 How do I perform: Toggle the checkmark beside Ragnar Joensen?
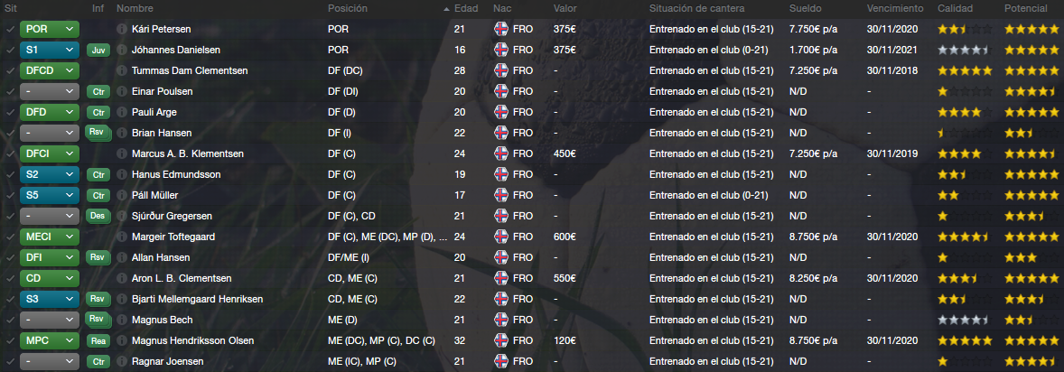pos(10,361)
